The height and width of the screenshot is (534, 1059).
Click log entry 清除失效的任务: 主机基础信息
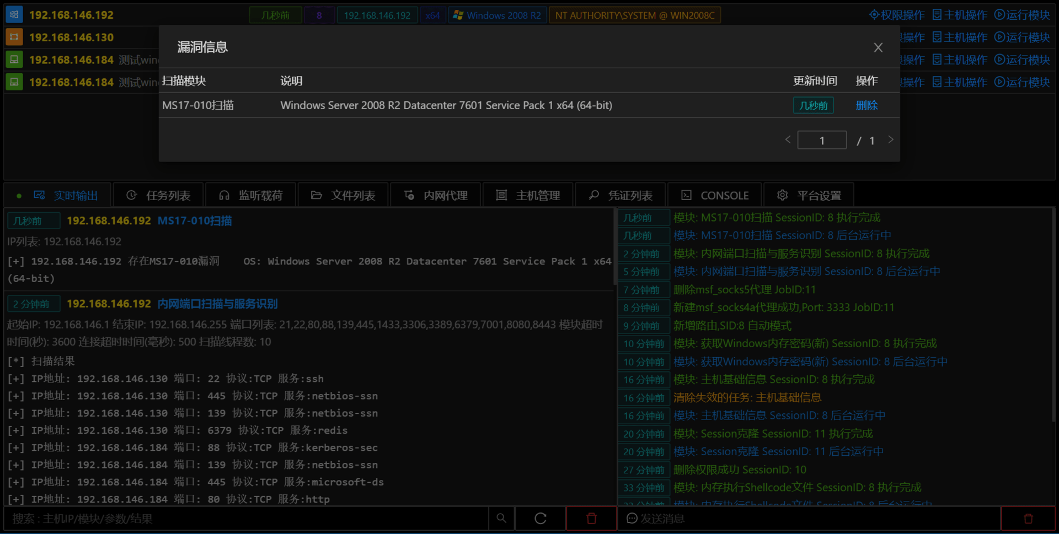pos(747,398)
